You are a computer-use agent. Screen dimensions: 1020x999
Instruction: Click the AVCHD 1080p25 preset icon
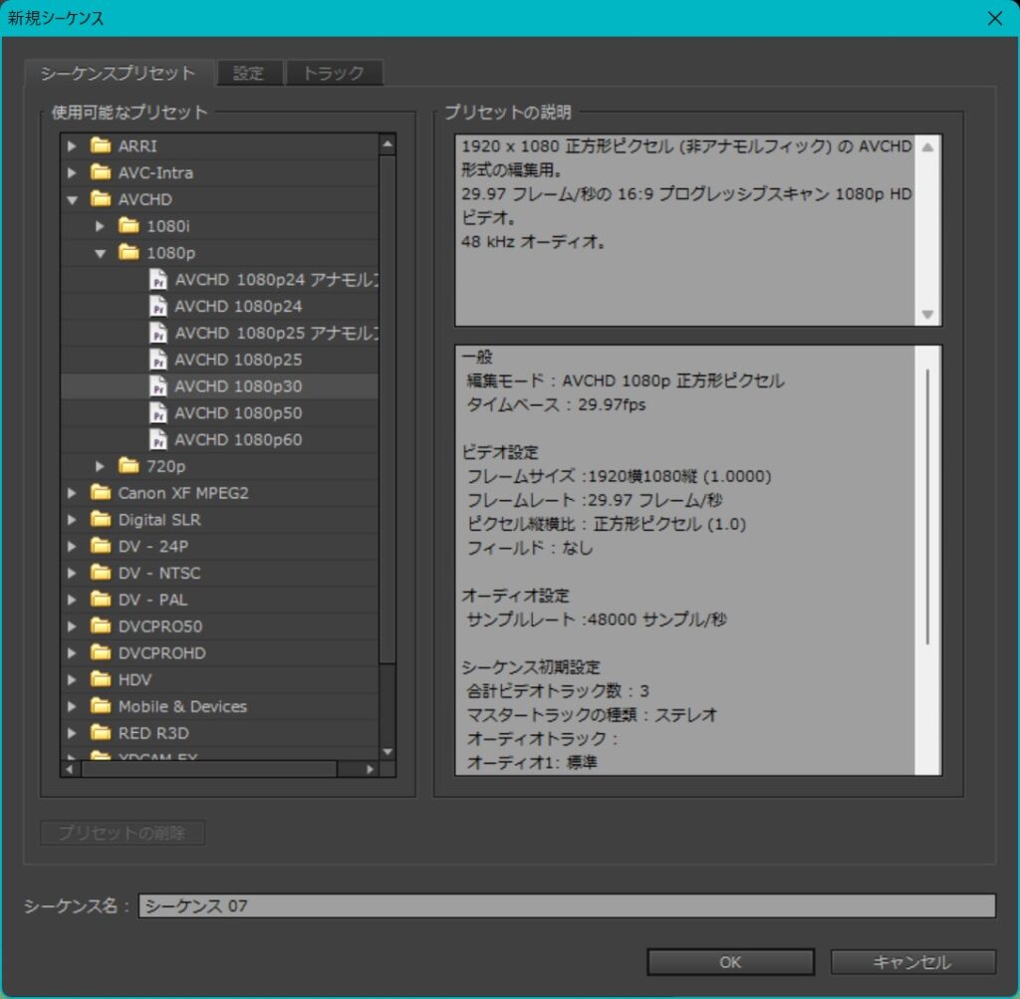157,360
